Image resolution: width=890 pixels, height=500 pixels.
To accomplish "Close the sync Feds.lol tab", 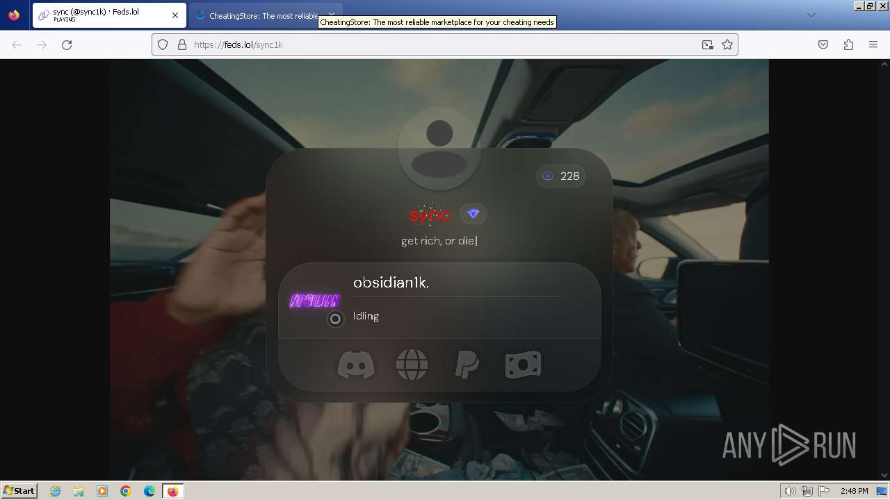I will click(175, 15).
